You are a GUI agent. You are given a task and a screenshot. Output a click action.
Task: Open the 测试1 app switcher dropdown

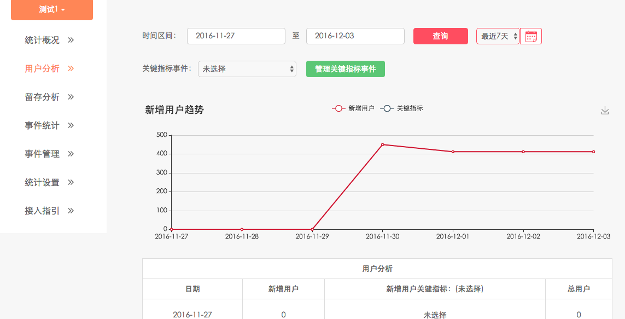pyautogui.click(x=52, y=10)
